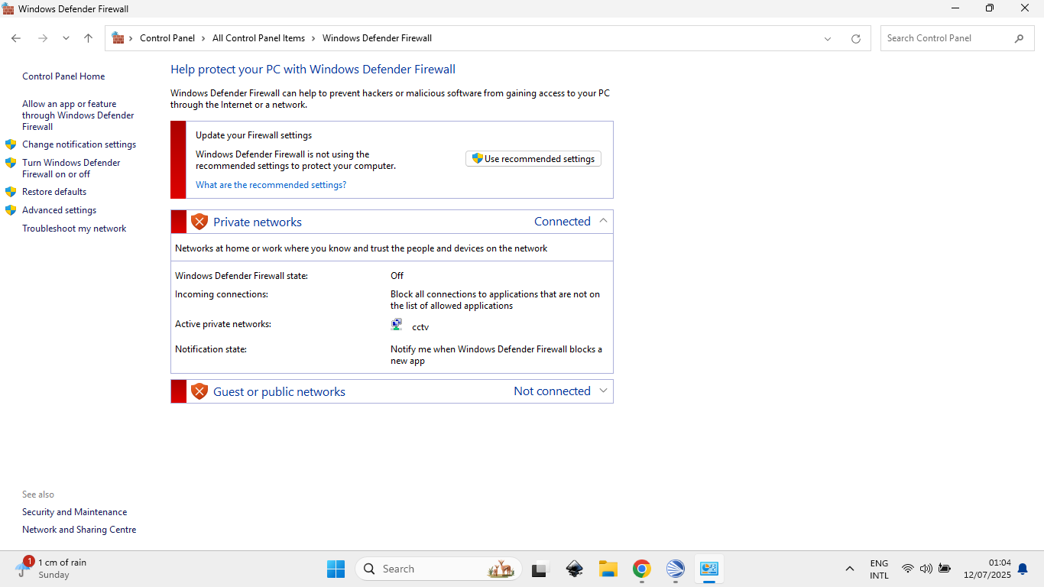
Task: Click the cctv network icon
Action: [397, 325]
